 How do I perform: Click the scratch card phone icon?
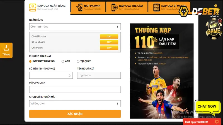tap(114, 7)
